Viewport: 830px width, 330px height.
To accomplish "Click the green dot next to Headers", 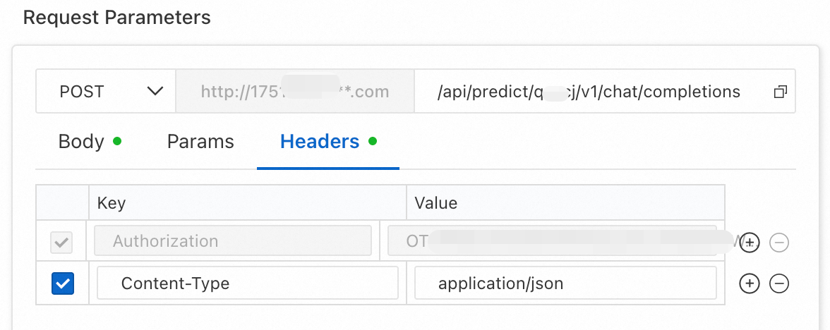I will point(373,142).
